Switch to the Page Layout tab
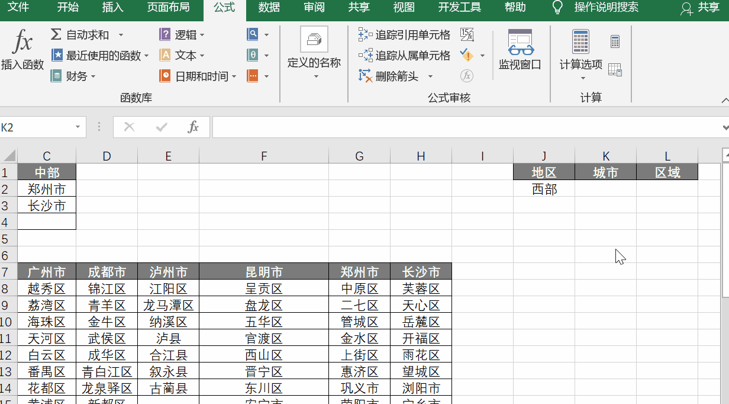The height and width of the screenshot is (404, 729). pos(168,8)
